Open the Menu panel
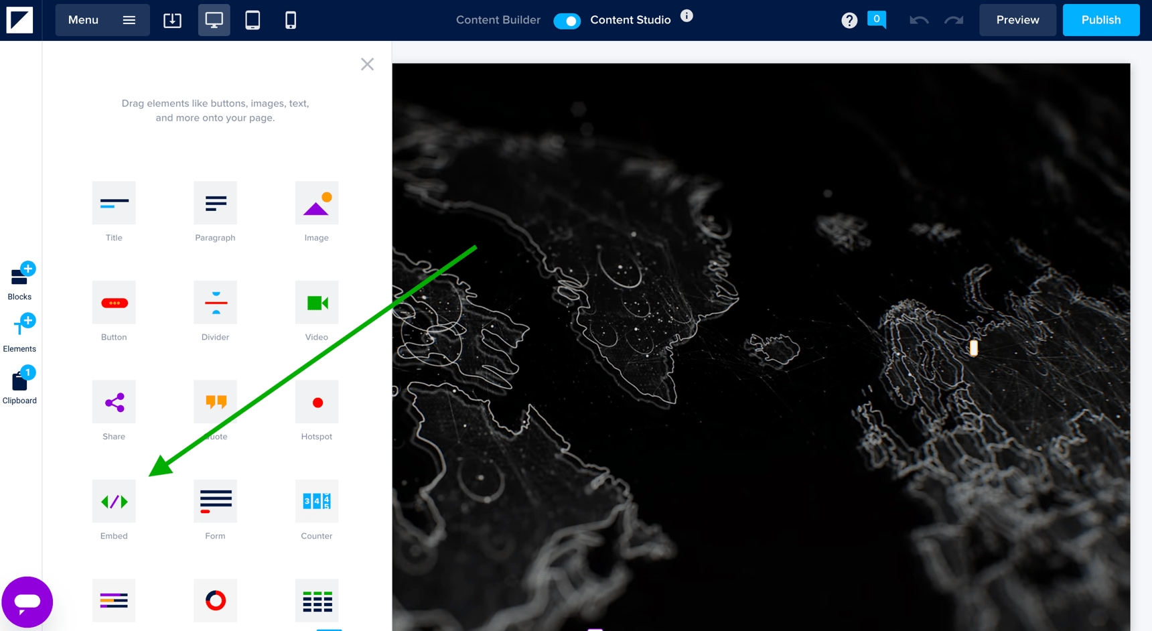This screenshot has width=1152, height=631. click(102, 19)
